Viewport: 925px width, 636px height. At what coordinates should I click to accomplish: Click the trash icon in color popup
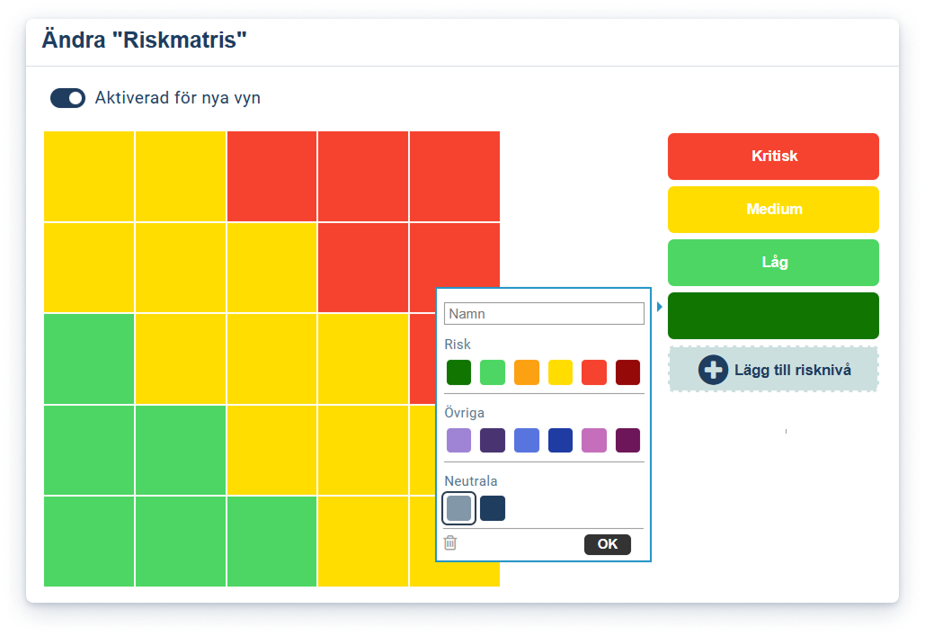click(x=451, y=543)
